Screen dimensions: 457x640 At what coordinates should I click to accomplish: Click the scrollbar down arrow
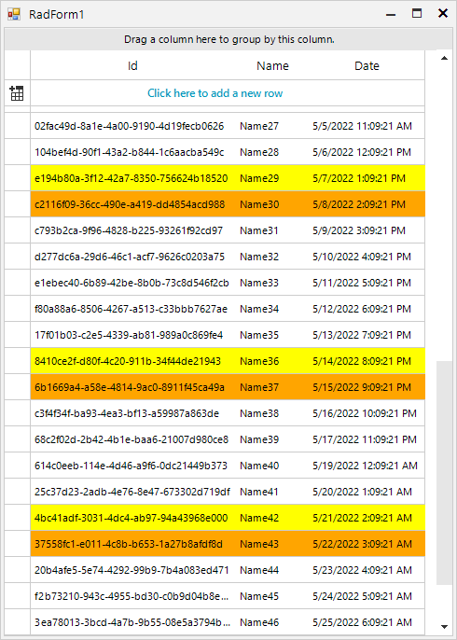click(x=444, y=626)
